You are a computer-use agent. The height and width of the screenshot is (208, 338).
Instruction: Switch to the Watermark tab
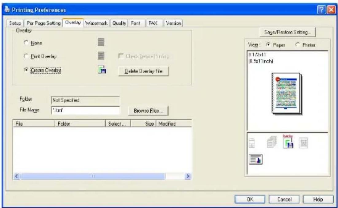pos(96,23)
